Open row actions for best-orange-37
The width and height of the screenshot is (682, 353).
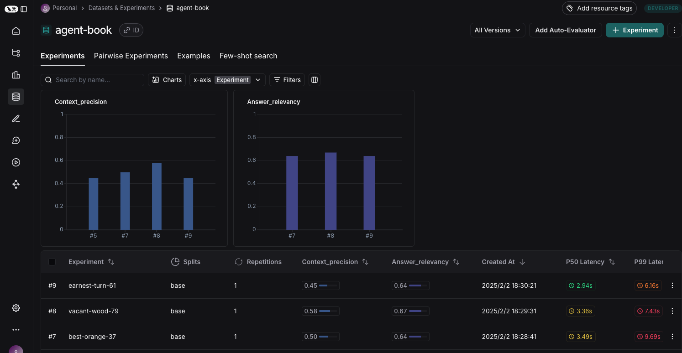tap(672, 337)
